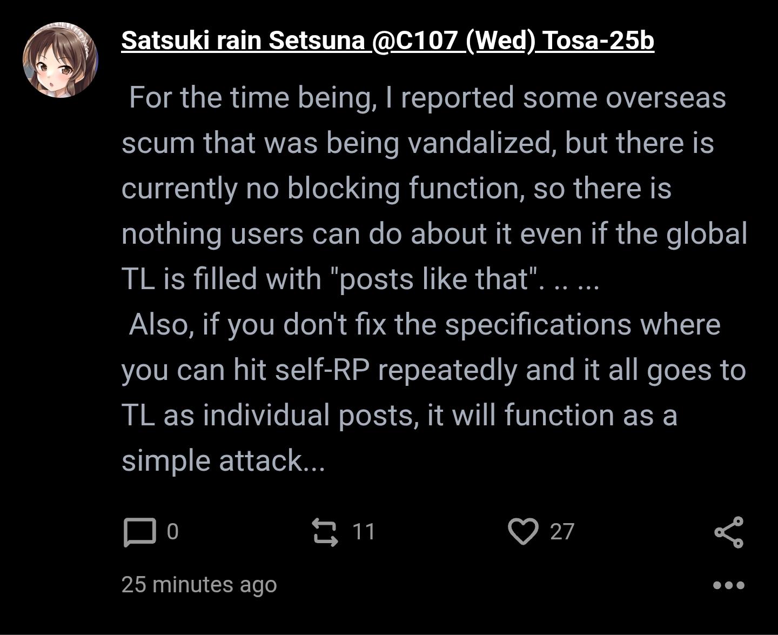Open the anime girl profile avatar

tap(61, 60)
